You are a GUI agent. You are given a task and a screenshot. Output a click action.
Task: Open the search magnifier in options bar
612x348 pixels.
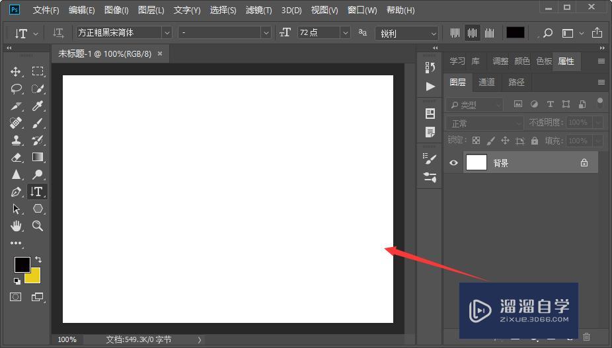click(548, 33)
